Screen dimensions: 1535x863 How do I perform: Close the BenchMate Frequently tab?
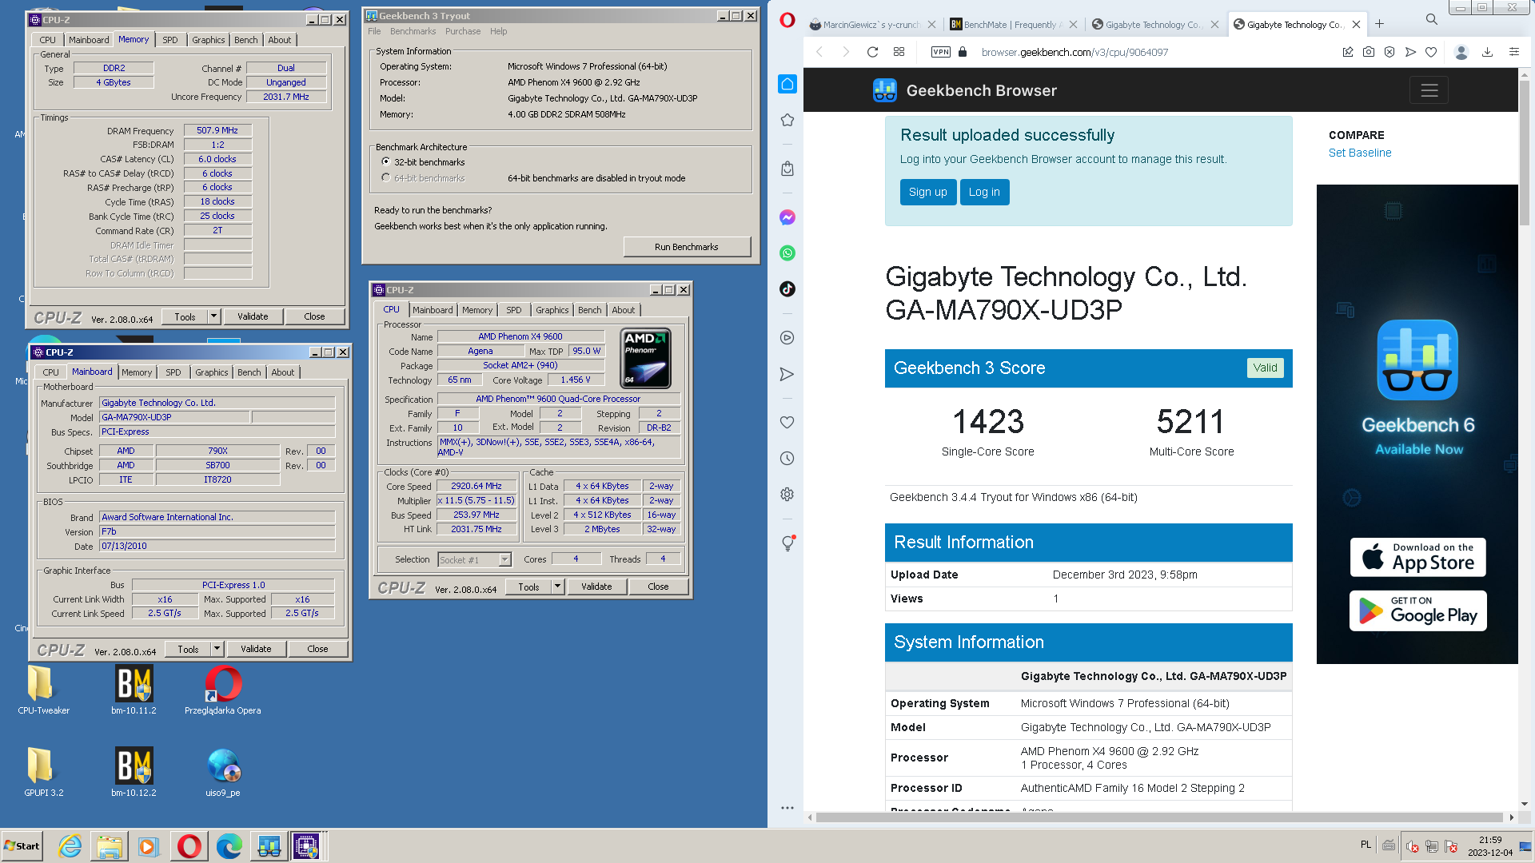pyautogui.click(x=1073, y=25)
